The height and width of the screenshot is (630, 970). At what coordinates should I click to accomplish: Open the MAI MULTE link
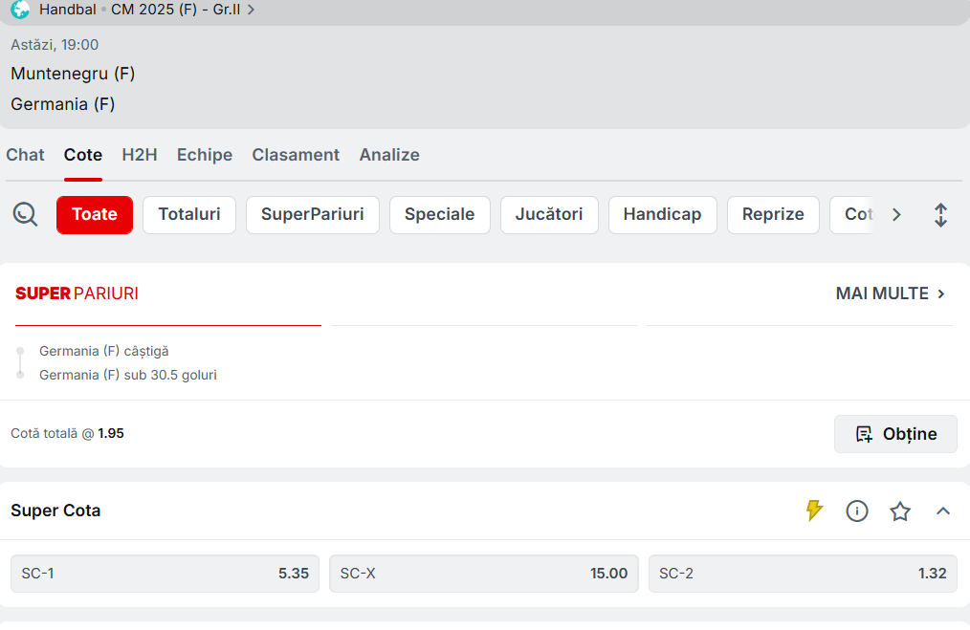coord(891,293)
